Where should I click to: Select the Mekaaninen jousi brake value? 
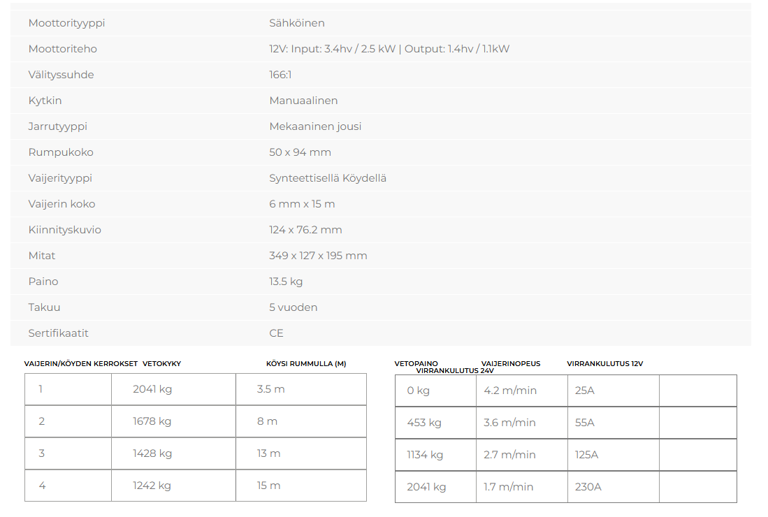point(315,126)
